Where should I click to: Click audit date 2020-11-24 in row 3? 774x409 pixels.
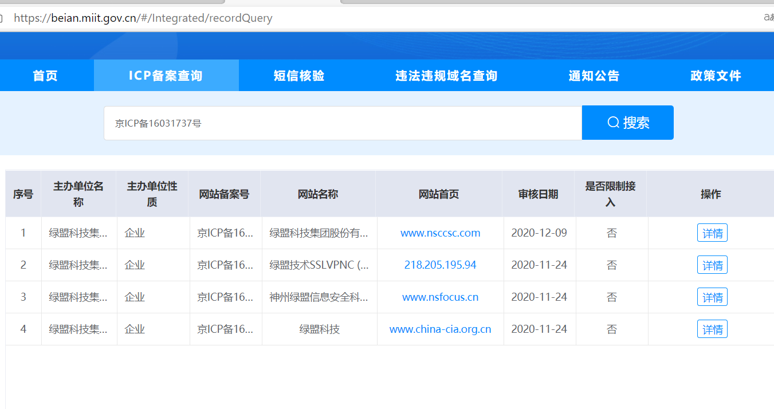[x=539, y=297]
